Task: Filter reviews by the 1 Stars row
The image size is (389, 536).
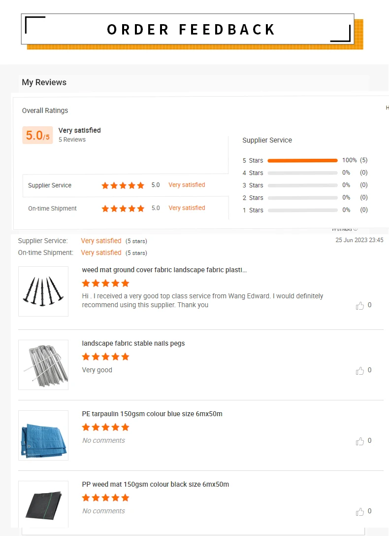Action: coord(302,210)
